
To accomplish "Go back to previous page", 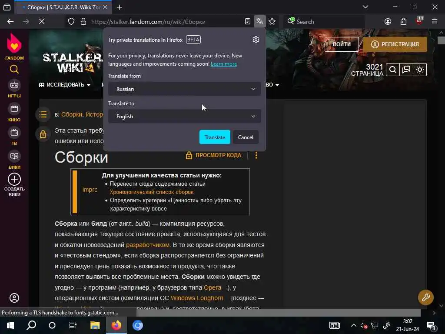I will (x=10, y=22).
